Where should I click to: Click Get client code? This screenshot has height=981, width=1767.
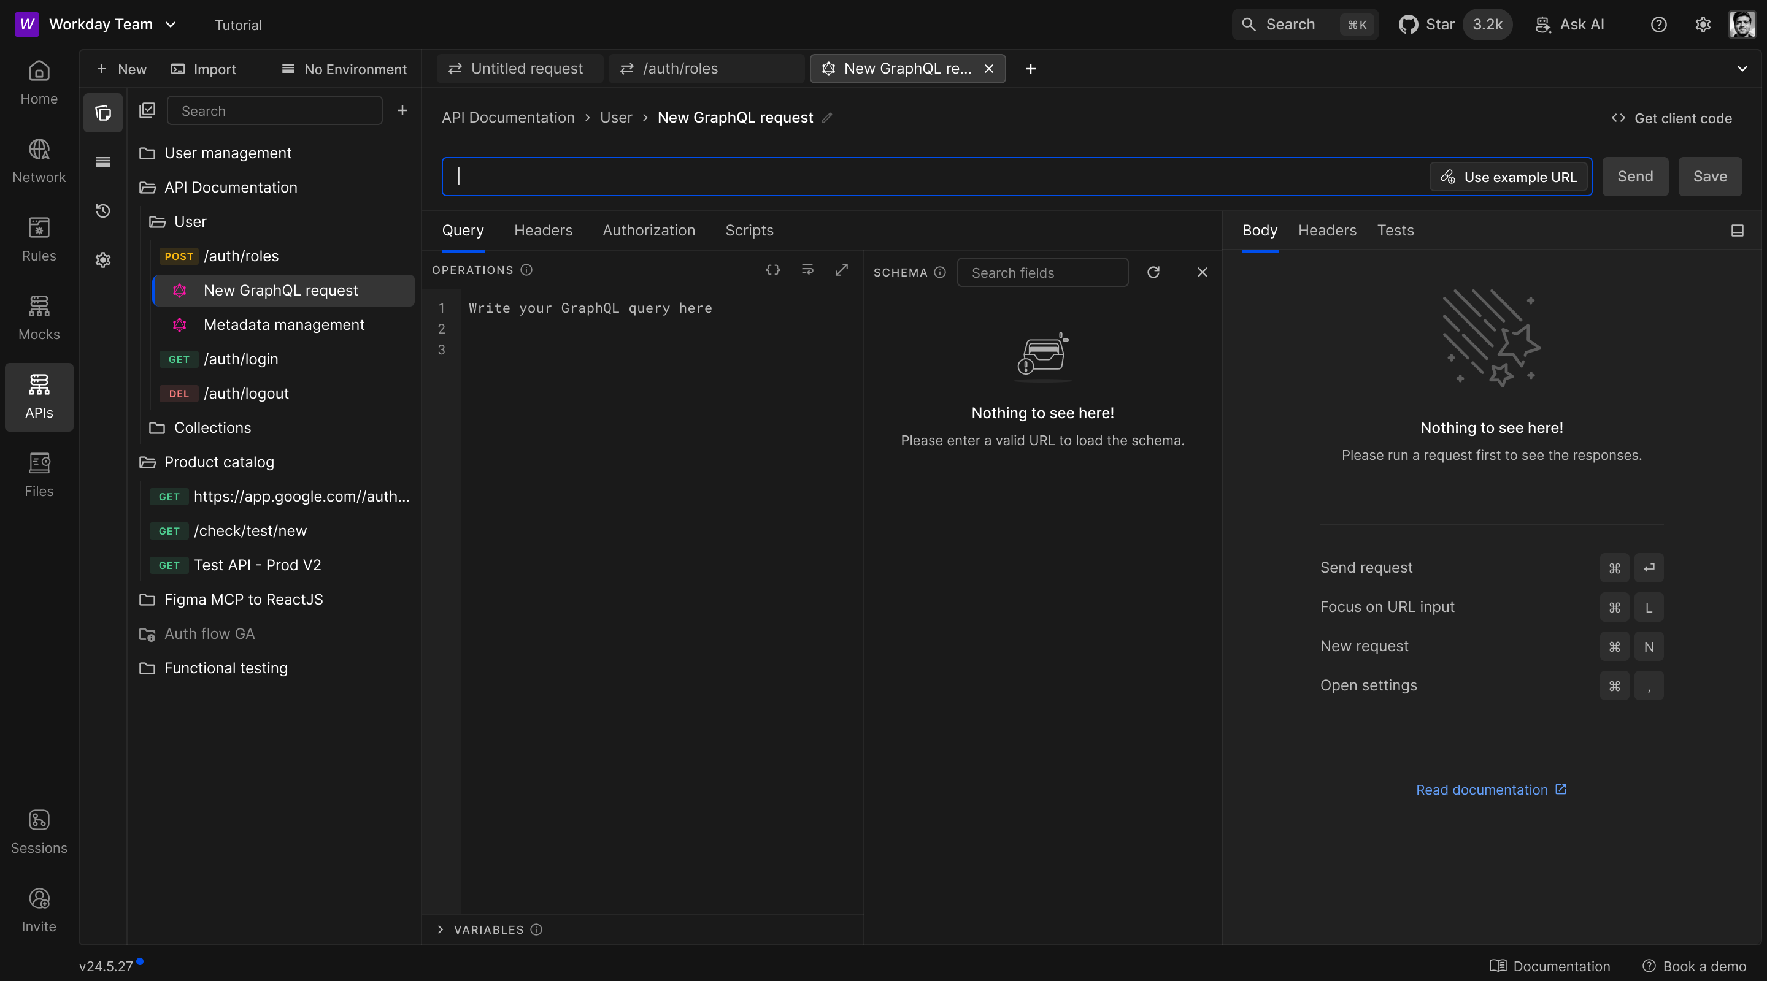1672,118
